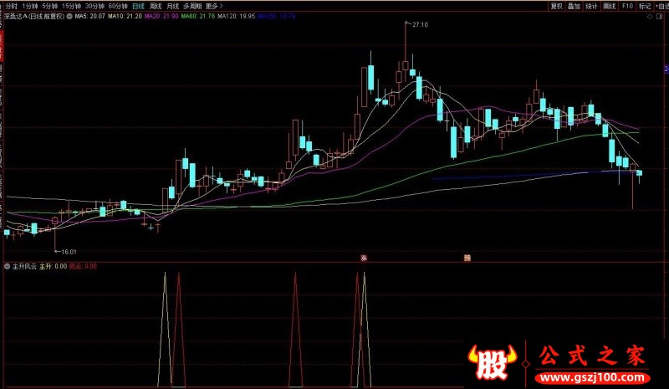
Task: Select the 1分钟 period tab
Action: 30,6
